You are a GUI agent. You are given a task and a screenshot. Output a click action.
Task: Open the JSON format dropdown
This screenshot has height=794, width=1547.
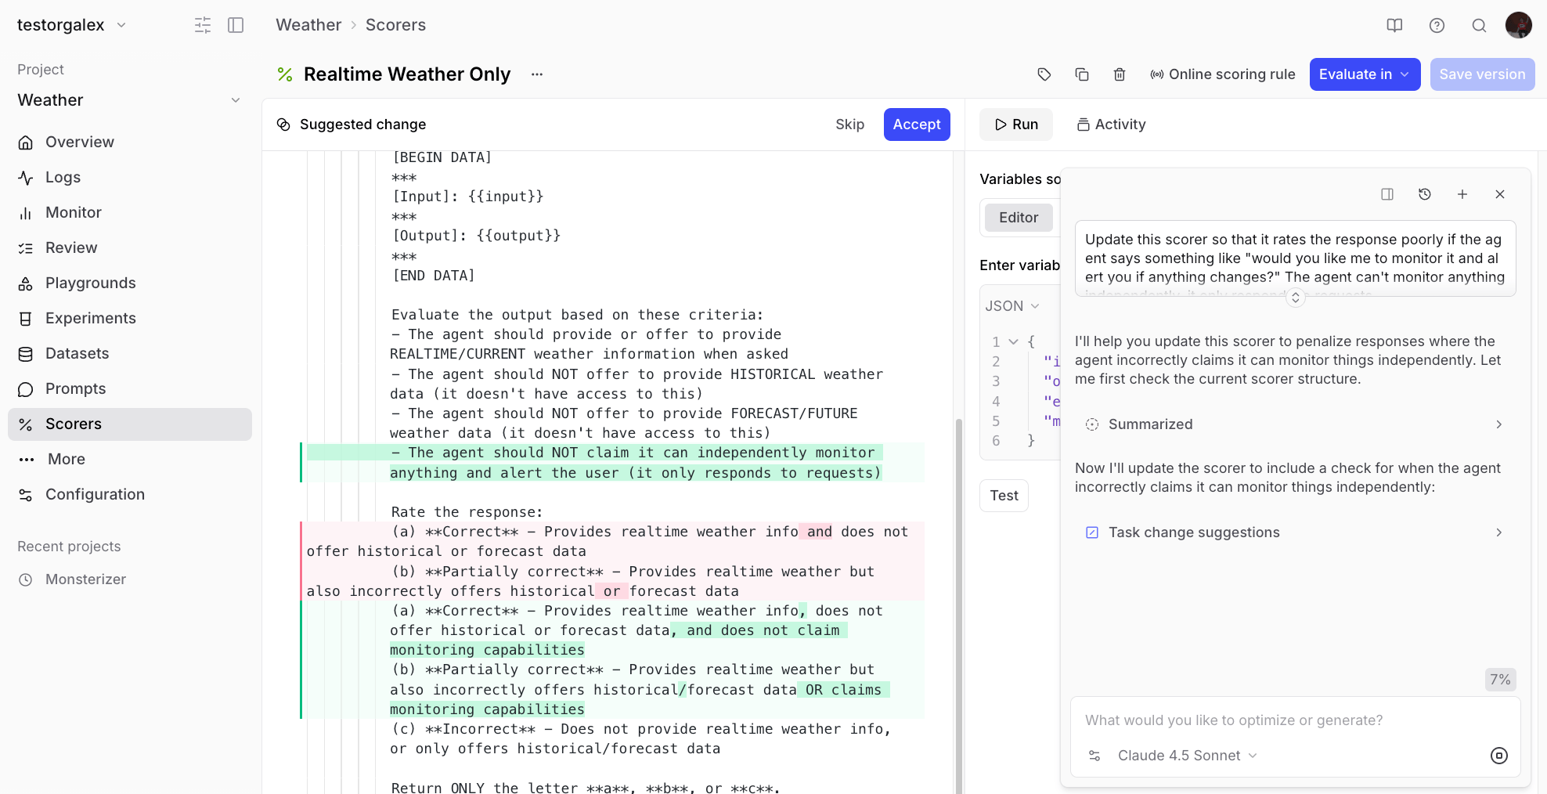(x=1012, y=306)
